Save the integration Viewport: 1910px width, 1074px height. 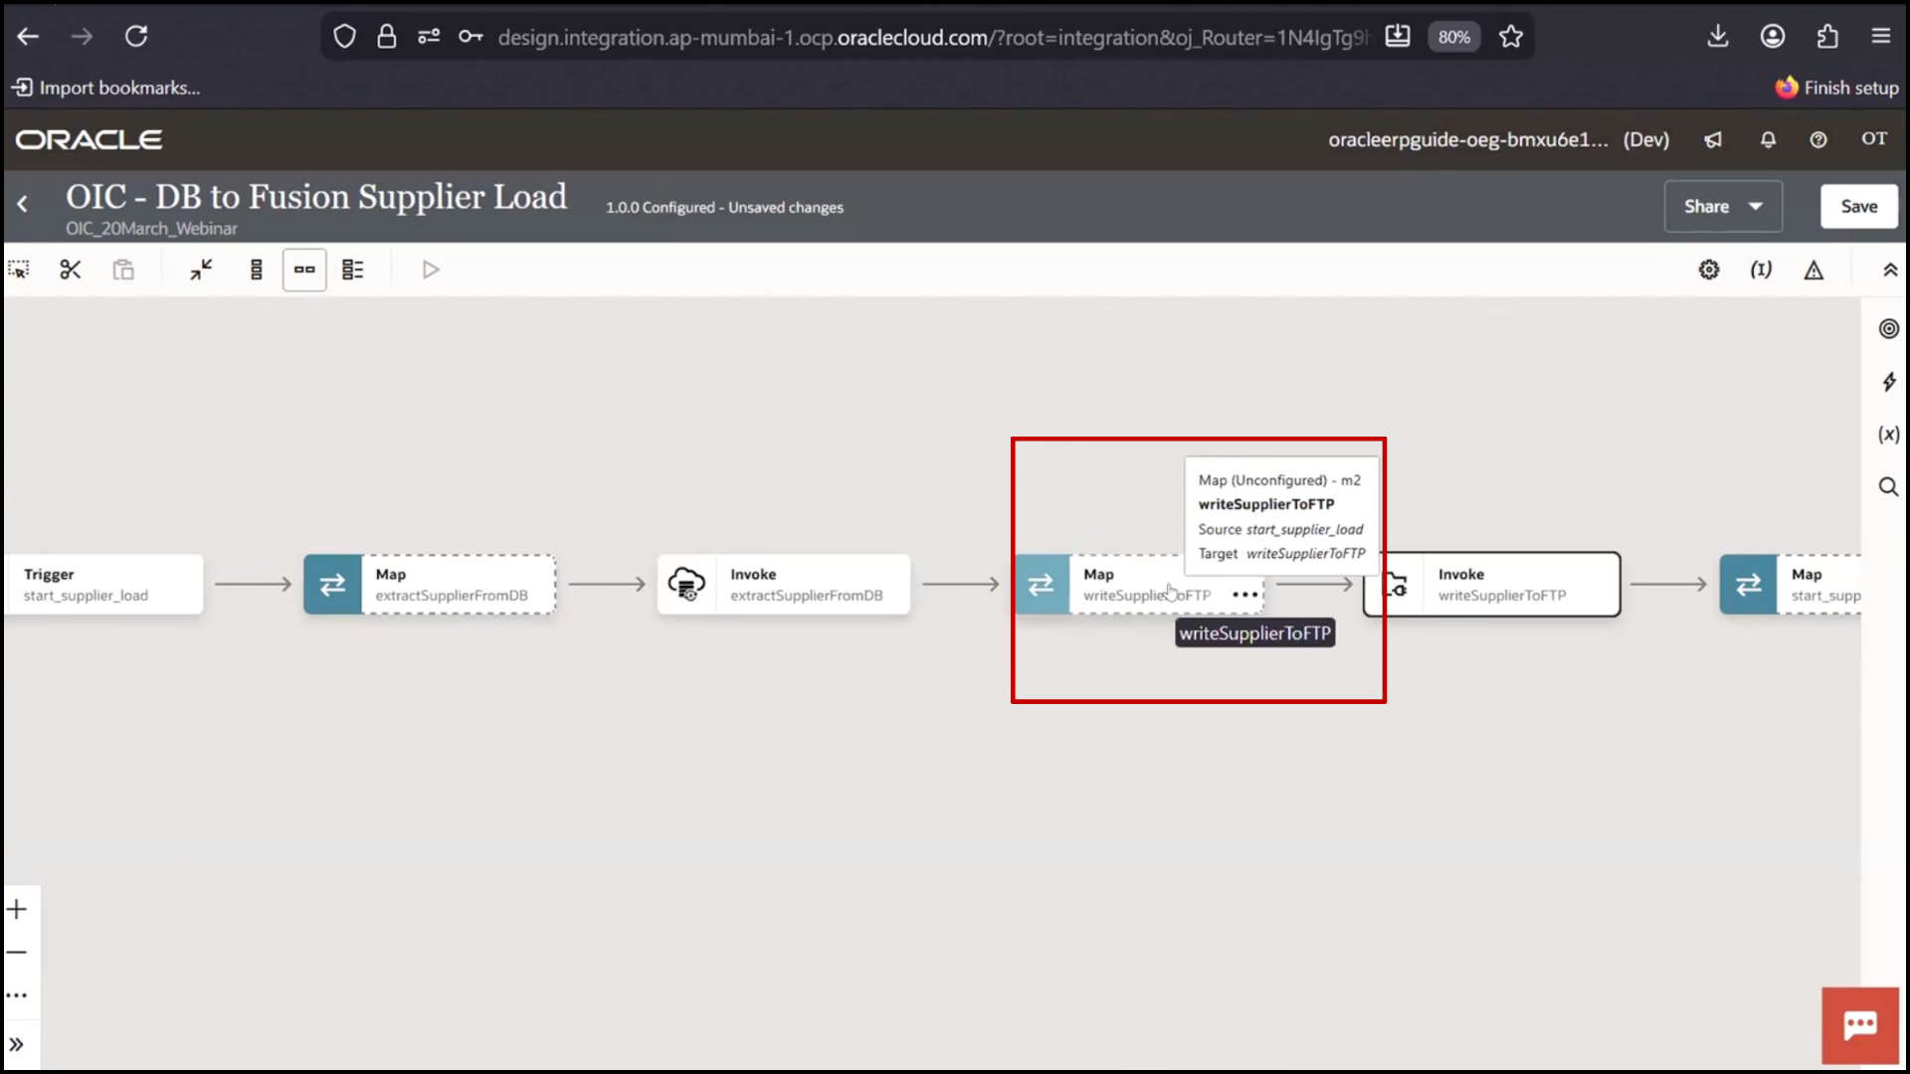(x=1858, y=206)
